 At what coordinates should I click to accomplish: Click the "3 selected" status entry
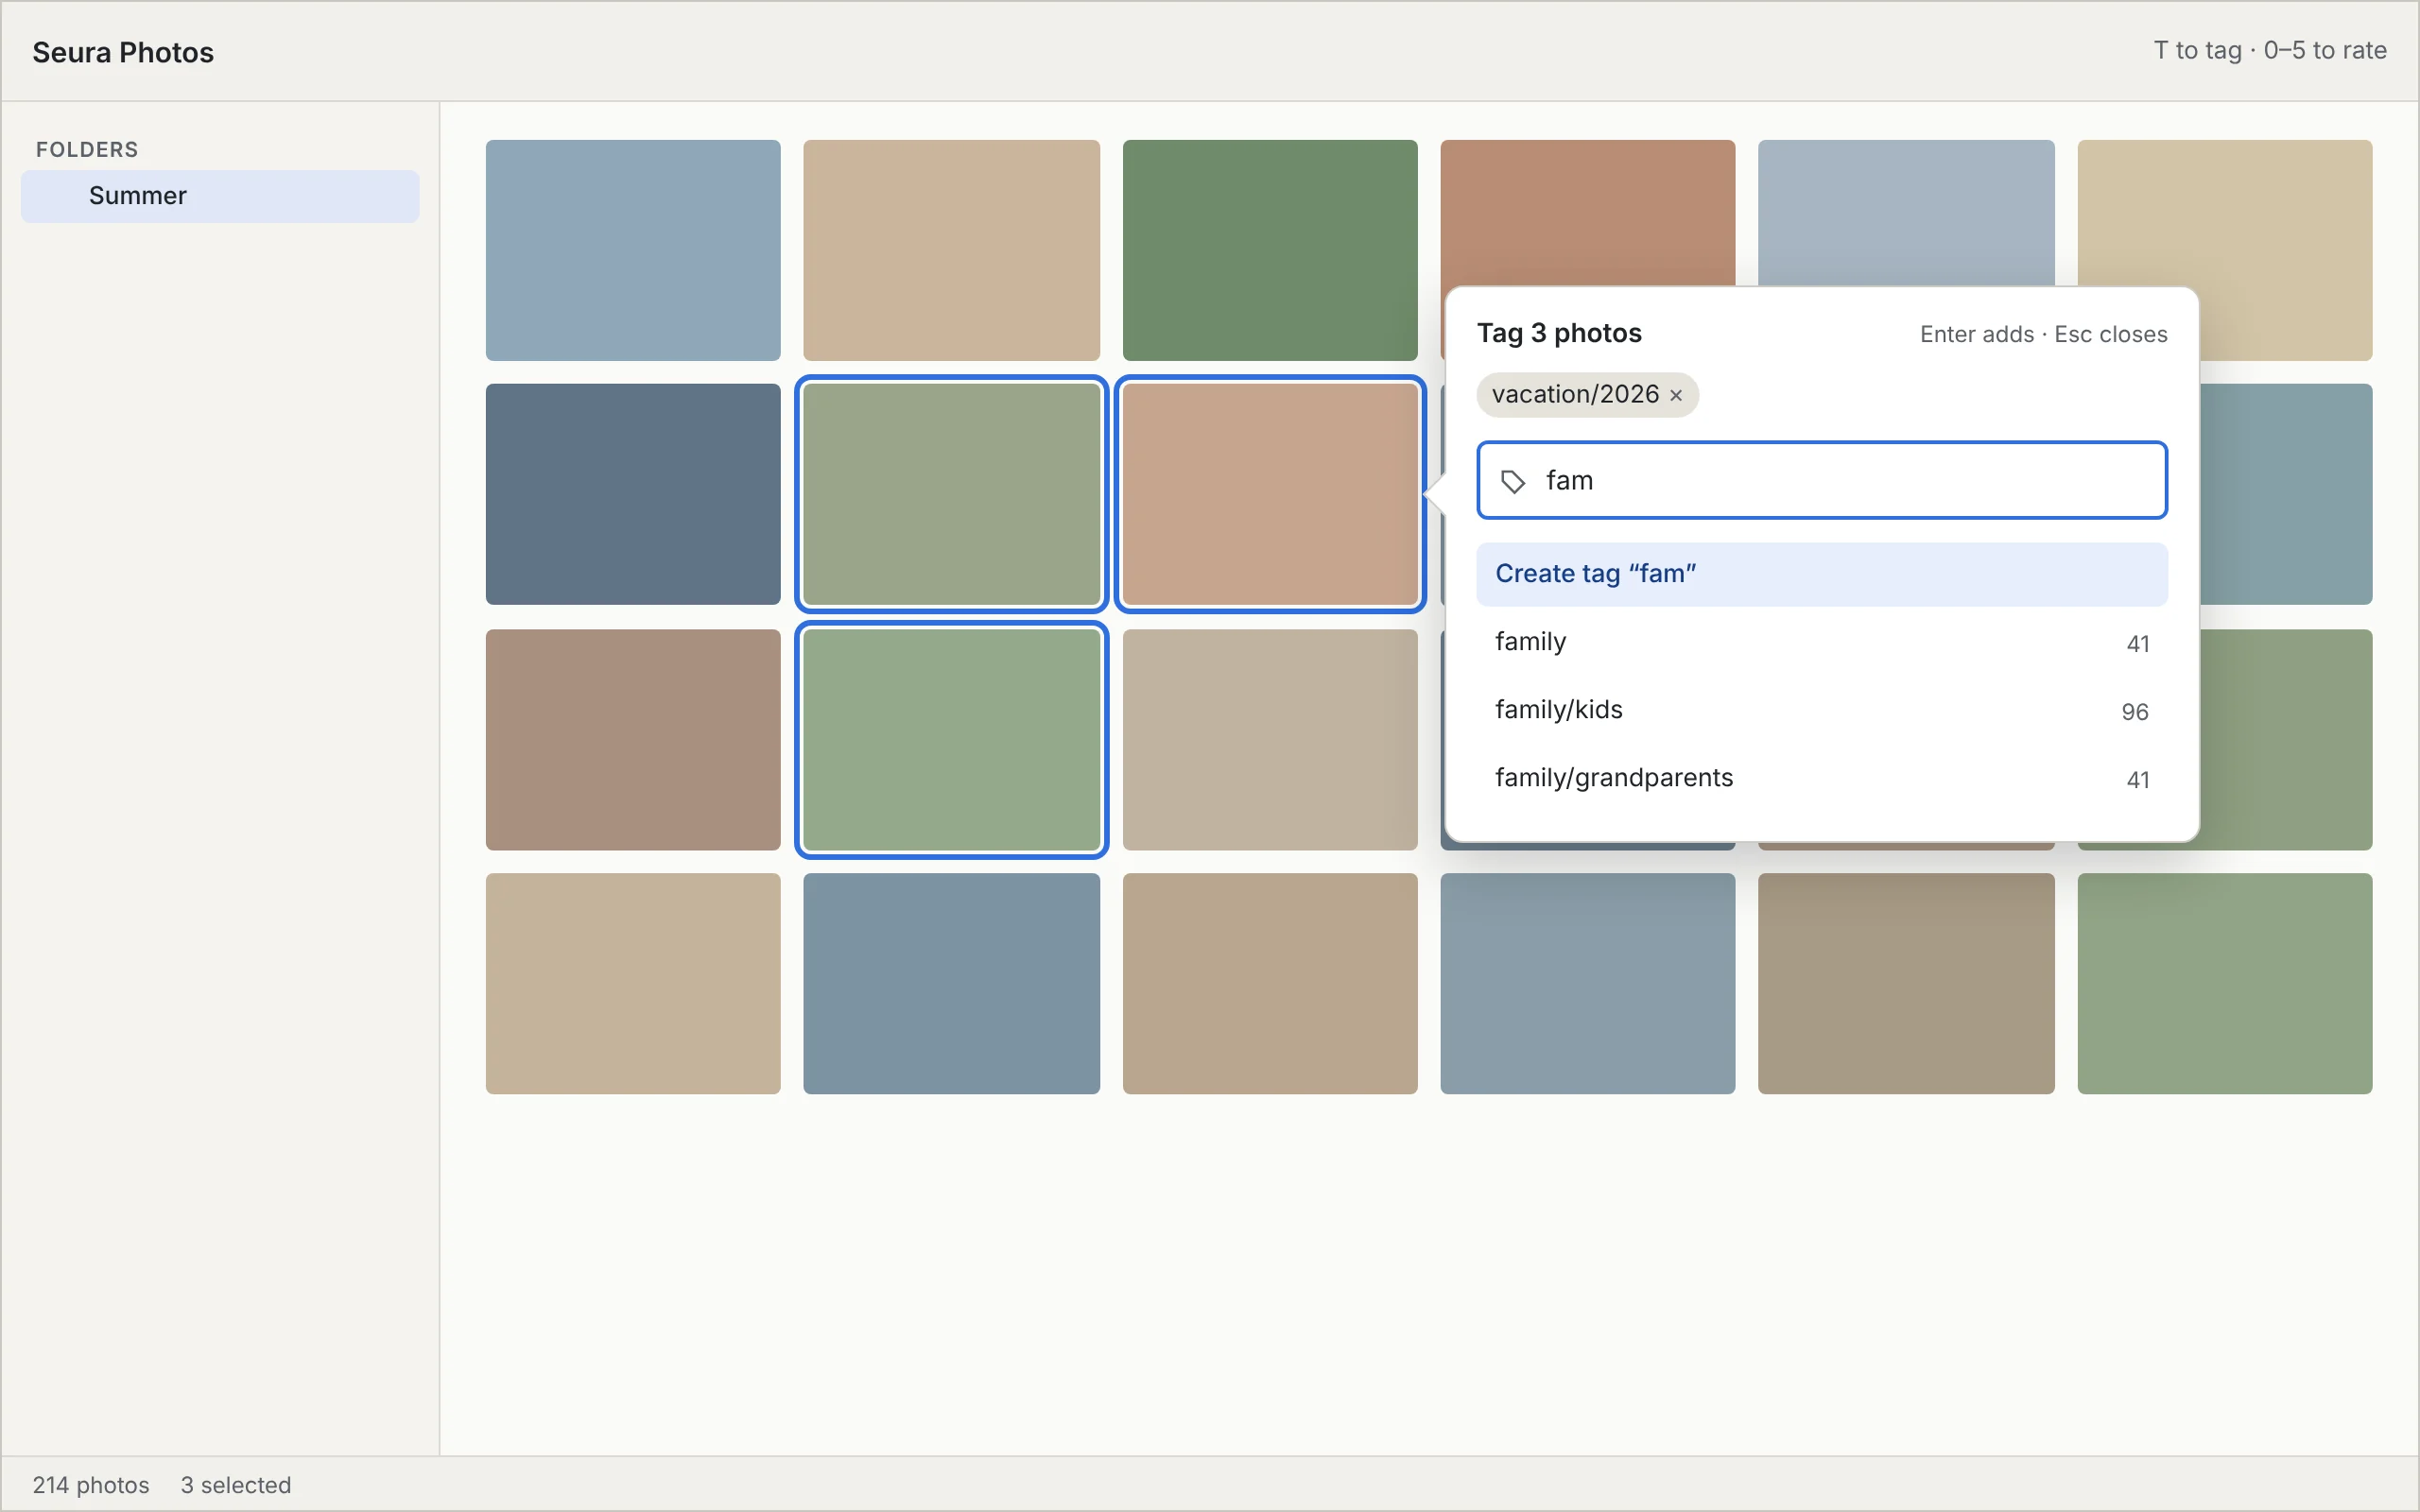coord(236,1485)
